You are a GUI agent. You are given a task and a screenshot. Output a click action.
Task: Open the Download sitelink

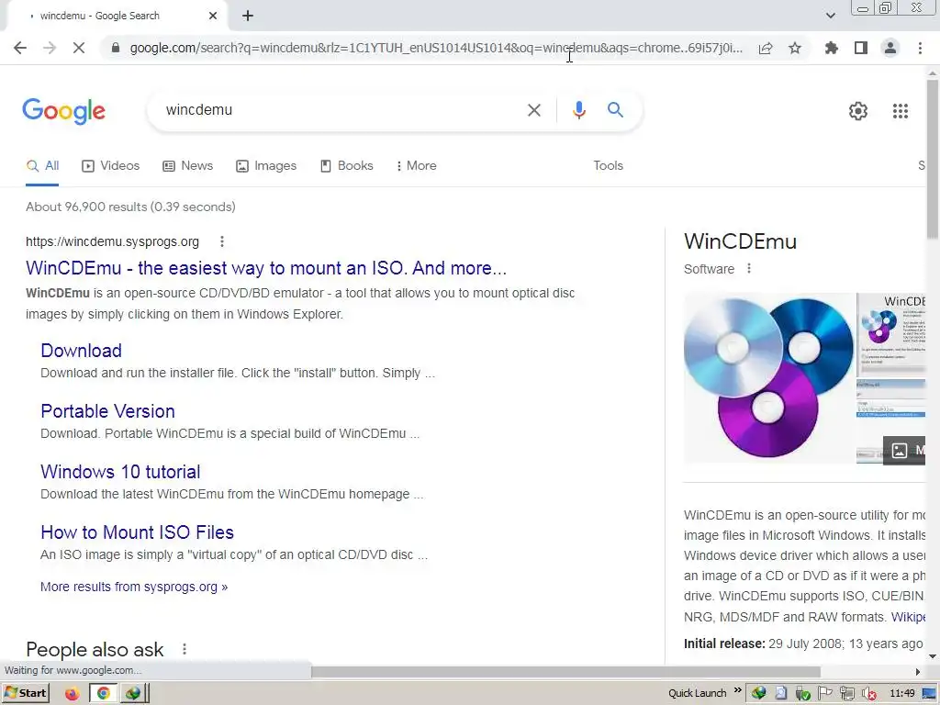(81, 351)
